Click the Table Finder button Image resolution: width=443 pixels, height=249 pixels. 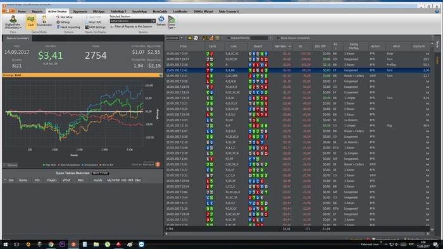coord(100,173)
